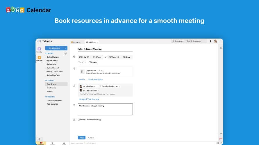Open the contacts icon in the bottom bar
This screenshot has width=259, height=145.
64,143
